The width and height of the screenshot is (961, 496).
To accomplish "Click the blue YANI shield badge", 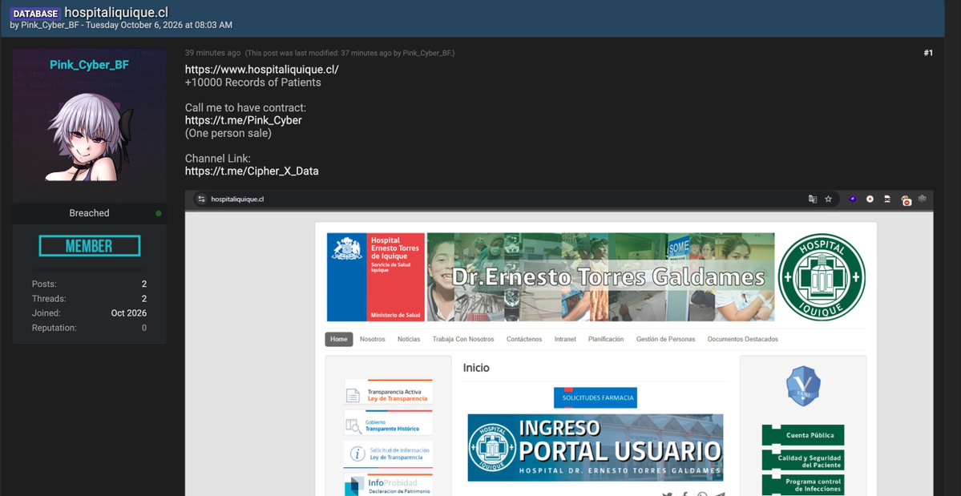I will tap(803, 385).
